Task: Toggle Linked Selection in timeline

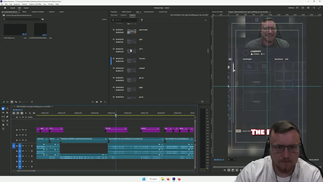Action: coord(22,113)
